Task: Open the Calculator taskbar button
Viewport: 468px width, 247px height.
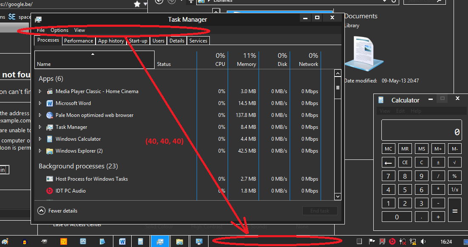Action: click(141, 241)
